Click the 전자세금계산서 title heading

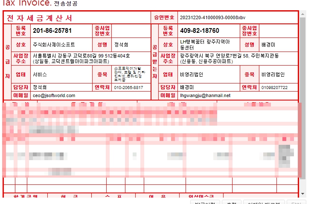[x=39, y=18]
